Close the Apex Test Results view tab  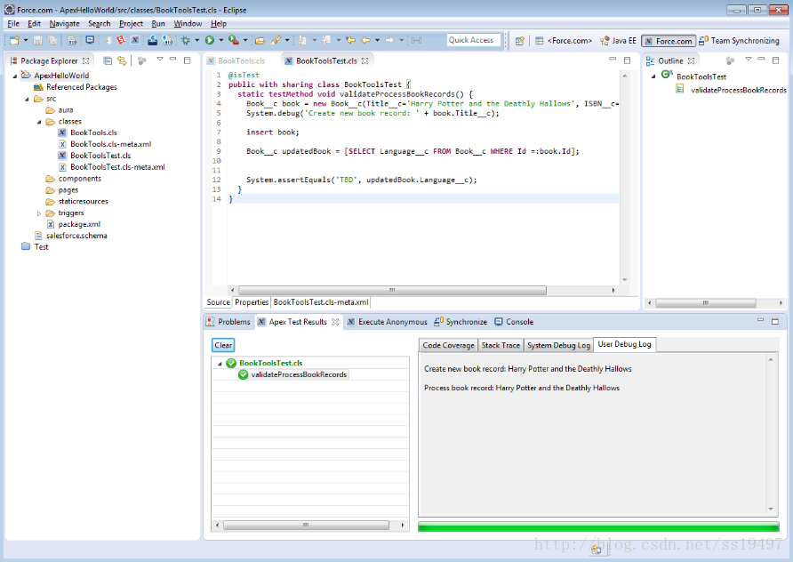335,322
